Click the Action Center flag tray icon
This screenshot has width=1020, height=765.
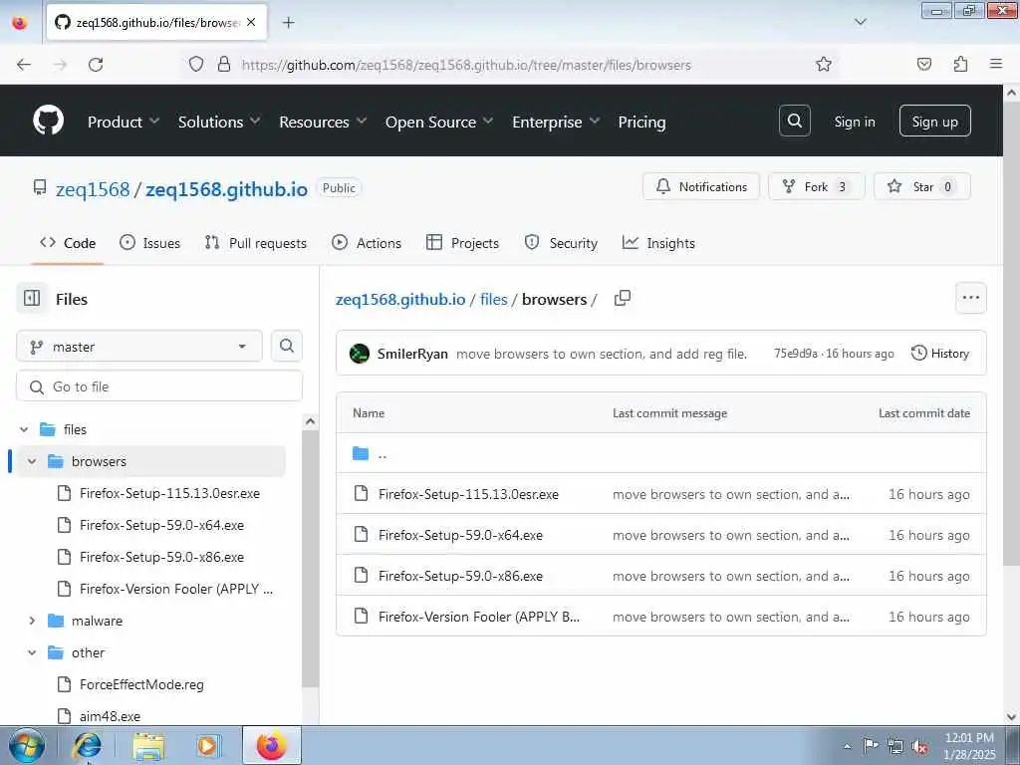pos(871,745)
